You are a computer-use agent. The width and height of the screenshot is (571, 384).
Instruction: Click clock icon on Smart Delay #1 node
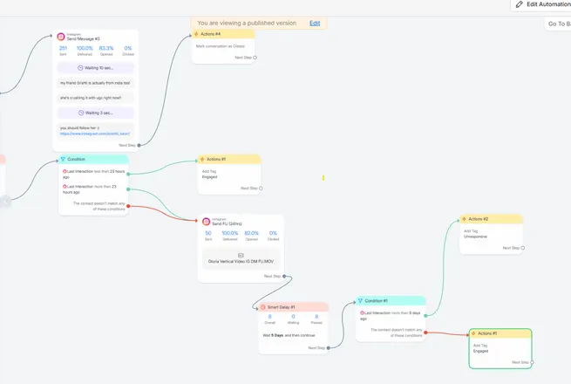tap(263, 307)
